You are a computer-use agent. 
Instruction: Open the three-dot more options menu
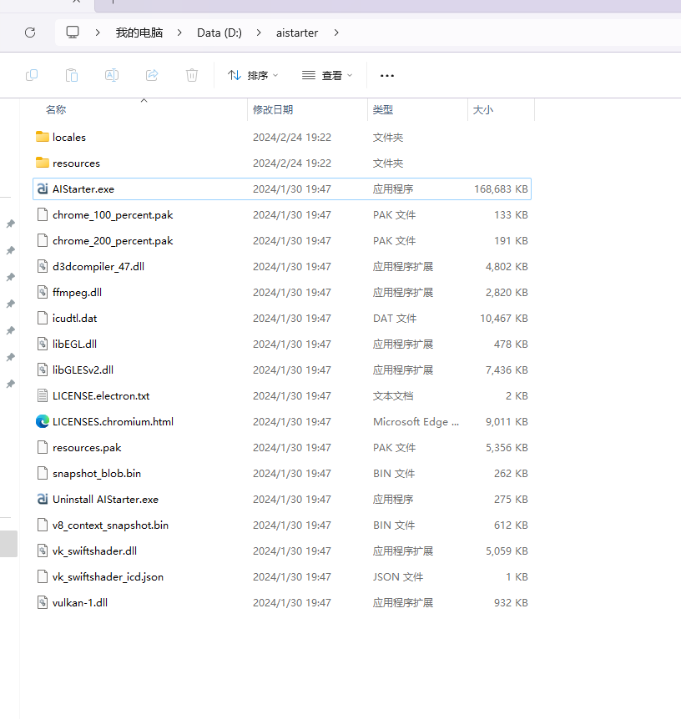pos(387,76)
